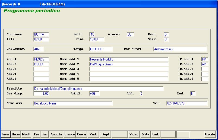218x140 pixels.
Task: Select the empty Nome add.4 field
Action: coord(129,74)
